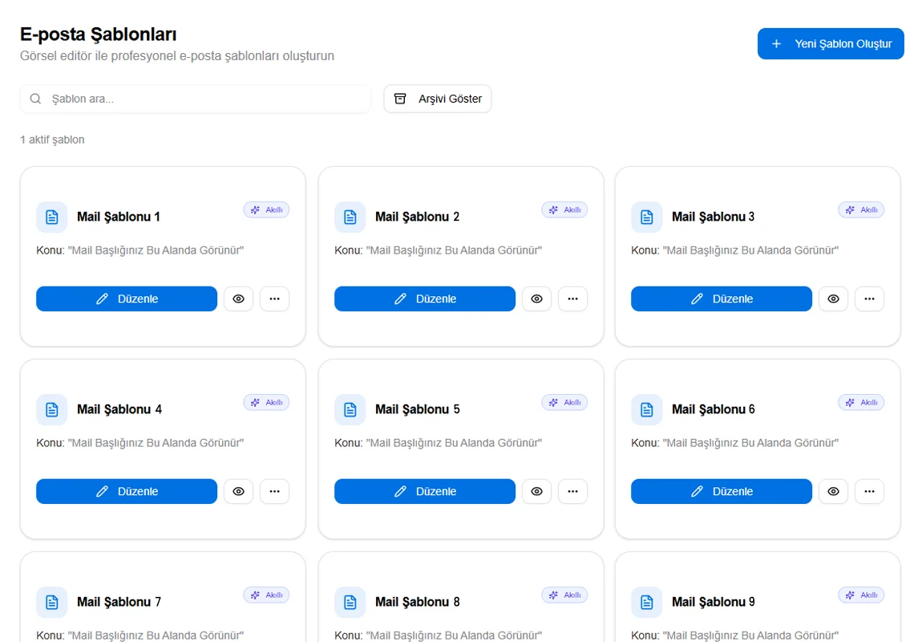
Task: Click the document icon of Mail Şablonu 9
Action: point(646,603)
